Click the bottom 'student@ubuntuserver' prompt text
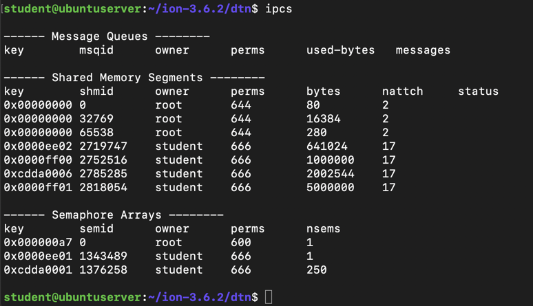This screenshot has height=306, width=533. tap(72, 298)
